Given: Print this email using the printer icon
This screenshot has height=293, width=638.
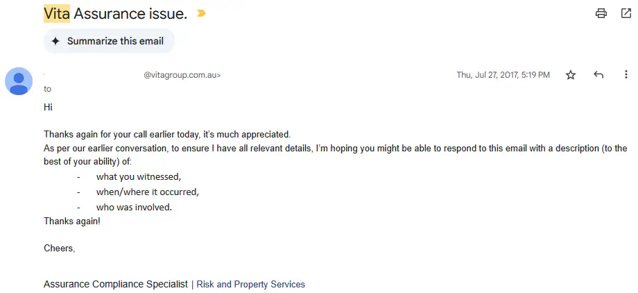Looking at the screenshot, I should pos(601,13).
